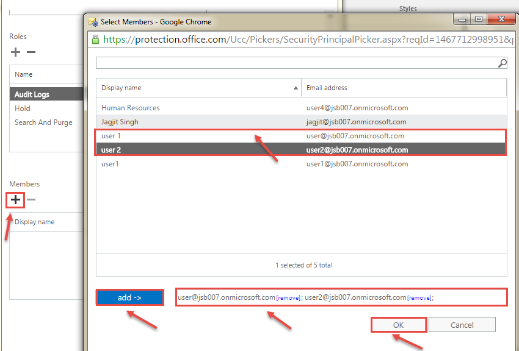Click the padlock icon in address bar
This screenshot has width=519, height=351.
(95, 40)
